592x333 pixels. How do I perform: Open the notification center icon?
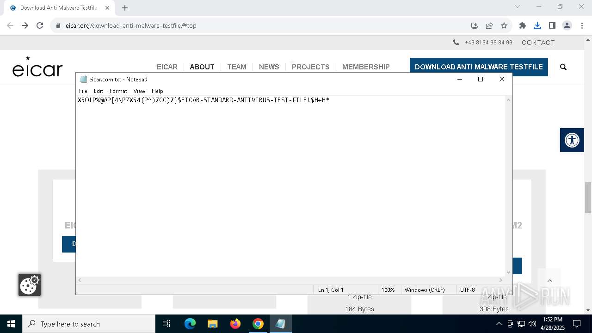[x=577, y=324]
